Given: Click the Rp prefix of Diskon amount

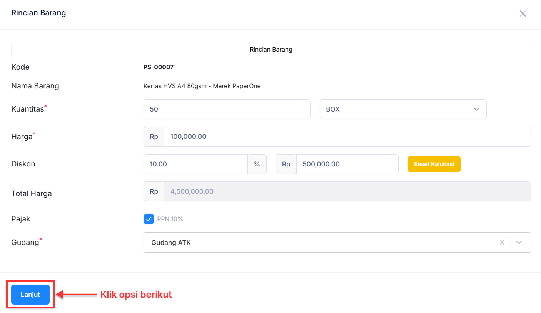Looking at the screenshot, I should click(286, 164).
